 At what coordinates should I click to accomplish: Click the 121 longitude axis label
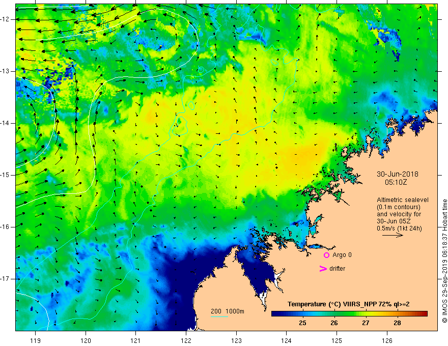[136, 340]
